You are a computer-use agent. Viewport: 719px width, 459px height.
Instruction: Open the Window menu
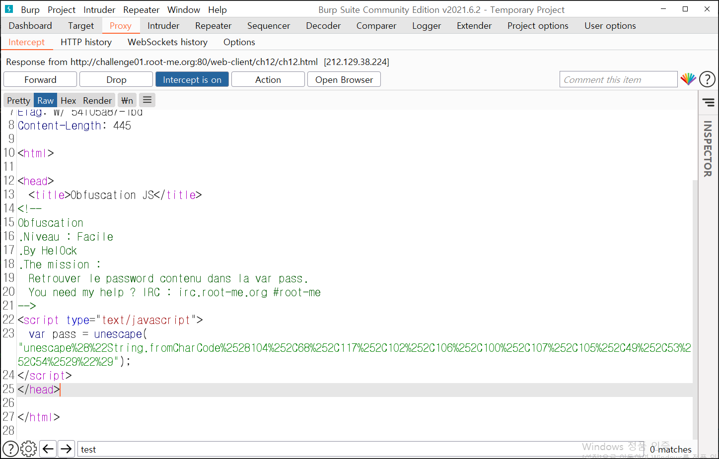184,9
